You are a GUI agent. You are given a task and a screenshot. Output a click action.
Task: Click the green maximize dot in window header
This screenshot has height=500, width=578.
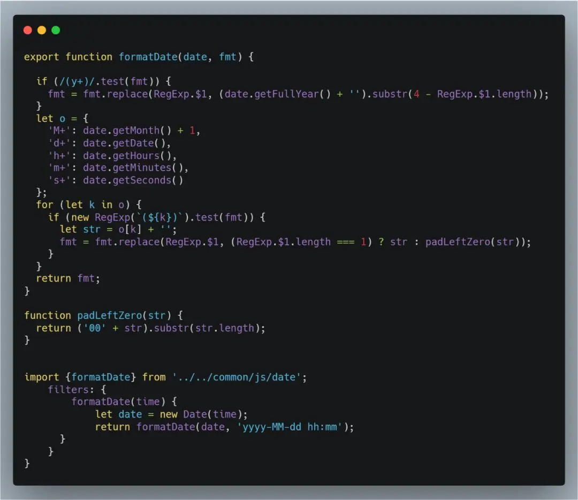pyautogui.click(x=56, y=30)
